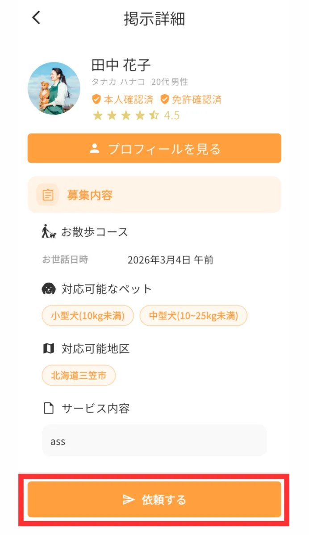Select the 小型犬(10kg未満) pet chip
This screenshot has height=535, width=309.
[88, 316]
